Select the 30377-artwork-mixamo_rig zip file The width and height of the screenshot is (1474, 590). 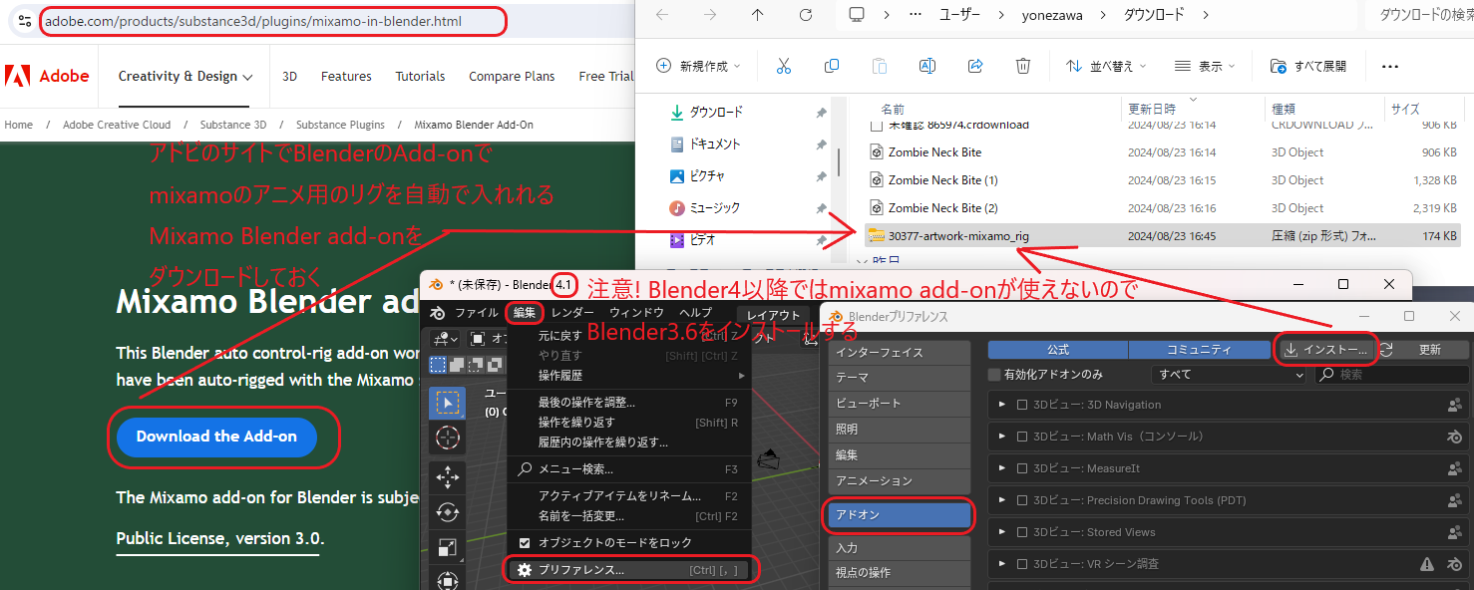click(1162, 236)
